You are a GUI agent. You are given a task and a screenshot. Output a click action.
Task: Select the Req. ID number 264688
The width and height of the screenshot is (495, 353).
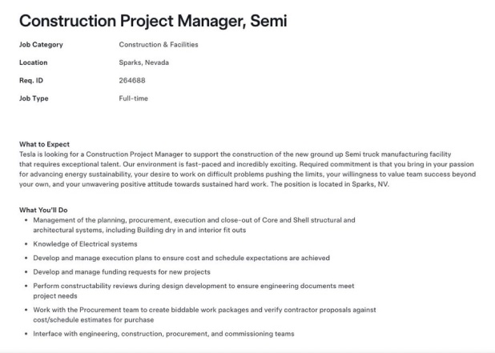[132, 80]
